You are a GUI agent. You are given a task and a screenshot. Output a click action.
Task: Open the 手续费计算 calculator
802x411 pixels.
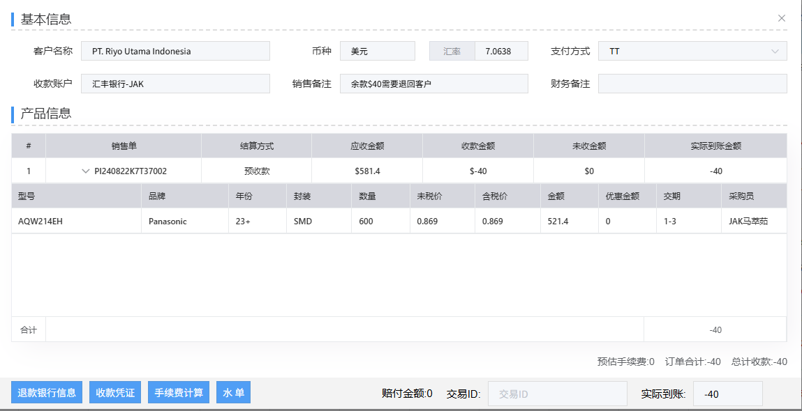179,392
